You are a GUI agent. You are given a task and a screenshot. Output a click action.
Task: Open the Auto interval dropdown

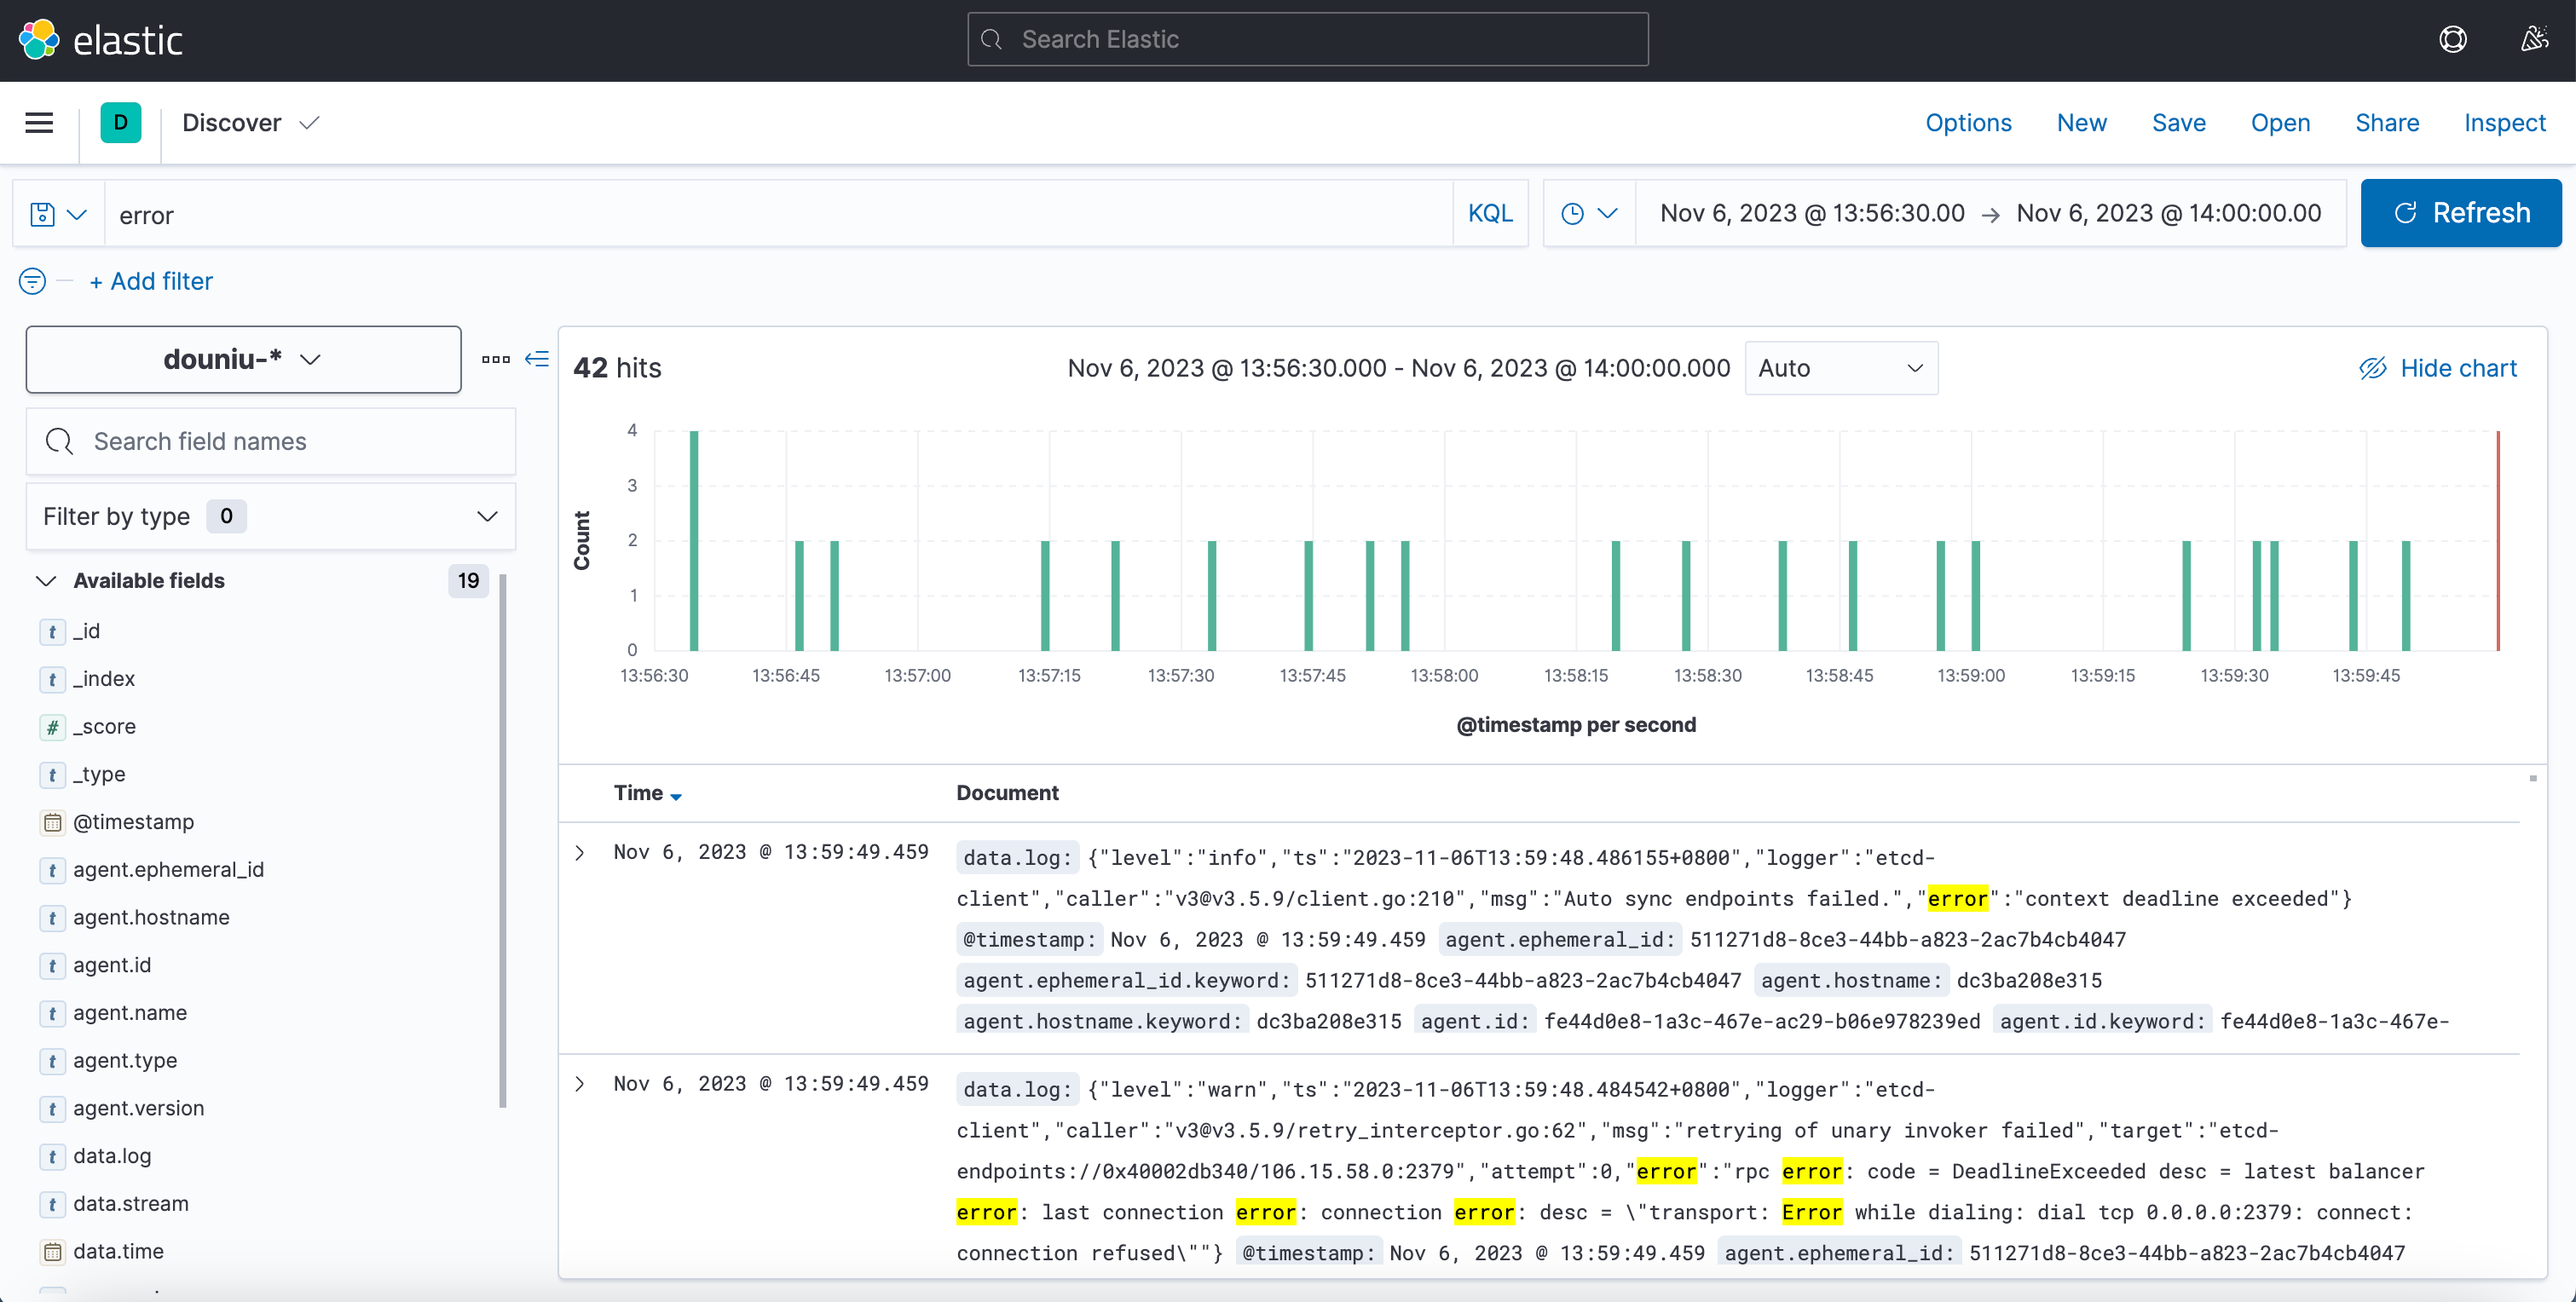pyautogui.click(x=1841, y=368)
